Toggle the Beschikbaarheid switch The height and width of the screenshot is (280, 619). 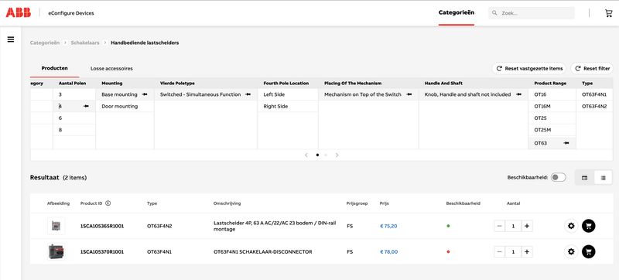click(558, 177)
